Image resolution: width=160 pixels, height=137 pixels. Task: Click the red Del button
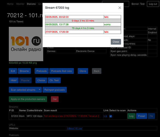point(55,99)
